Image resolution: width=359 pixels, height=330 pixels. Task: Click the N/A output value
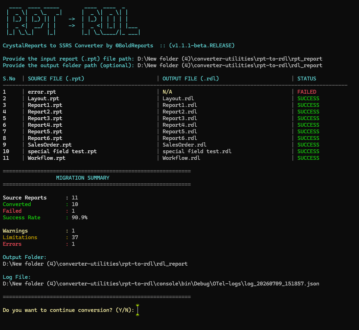pyautogui.click(x=167, y=92)
